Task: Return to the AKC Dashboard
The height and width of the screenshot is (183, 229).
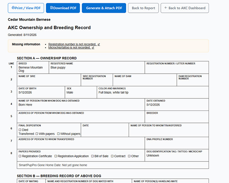Action: pyautogui.click(x=185, y=8)
